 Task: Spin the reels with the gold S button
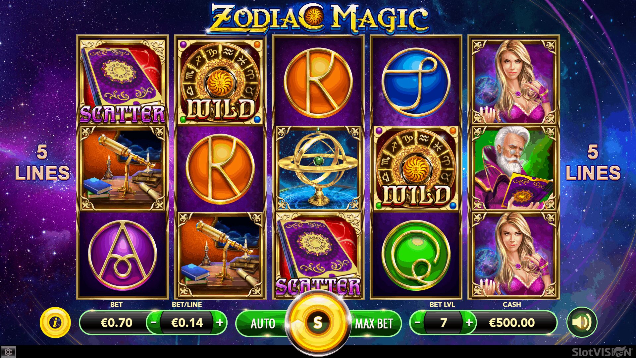[x=317, y=322]
